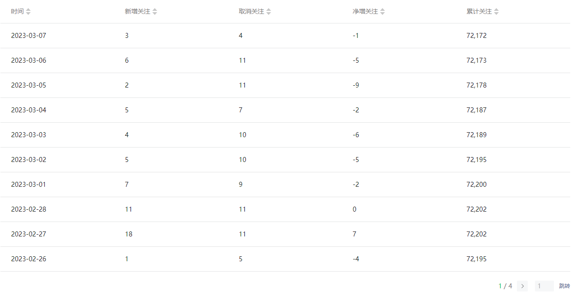577x305 pixels.
Task: Select the 2023-02-27 row date
Action: pyautogui.click(x=28, y=234)
